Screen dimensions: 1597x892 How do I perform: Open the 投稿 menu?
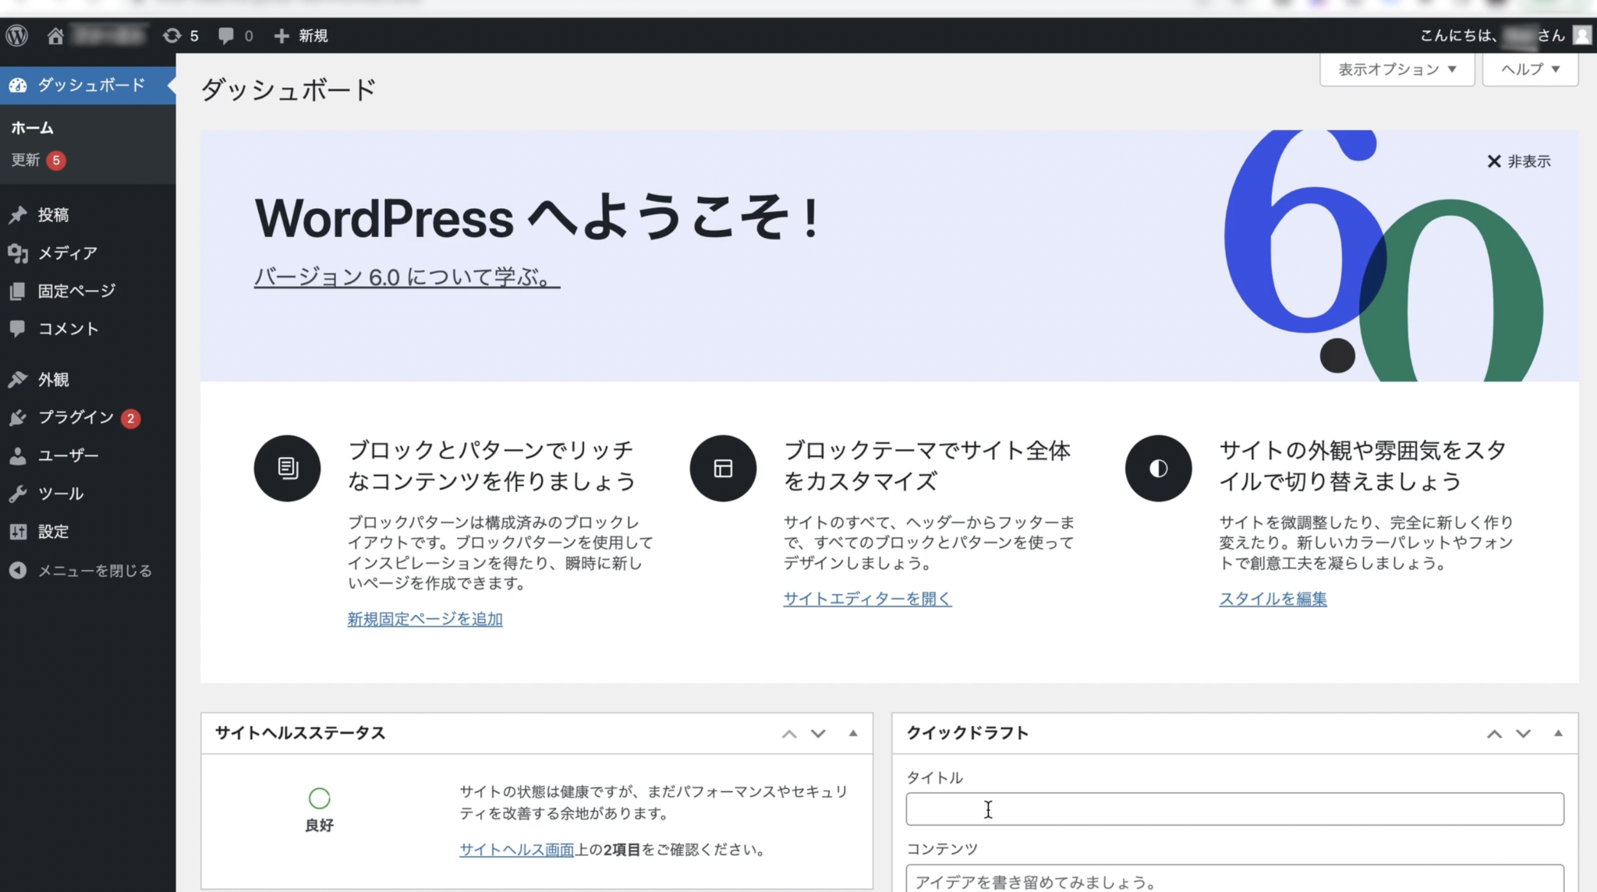(x=54, y=215)
